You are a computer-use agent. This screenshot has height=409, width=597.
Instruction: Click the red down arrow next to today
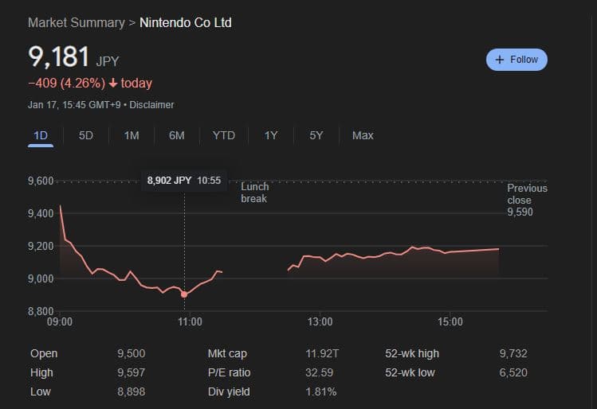[x=113, y=84]
